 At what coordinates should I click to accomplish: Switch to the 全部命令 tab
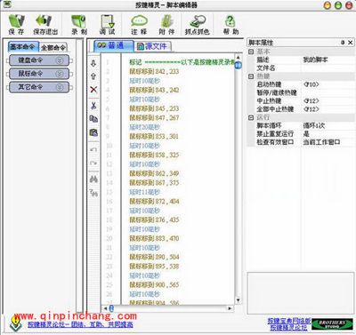tap(53, 47)
